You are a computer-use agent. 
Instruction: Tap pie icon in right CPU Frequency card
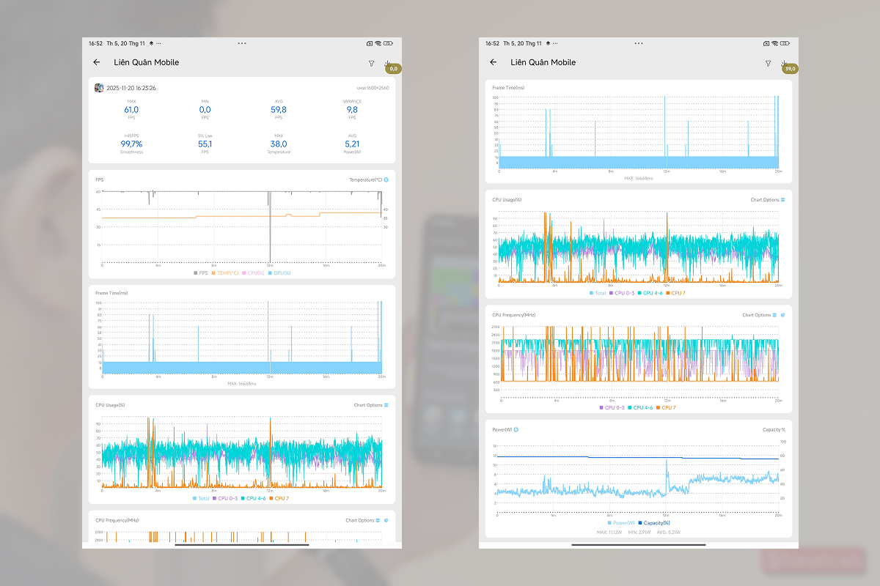click(x=783, y=315)
